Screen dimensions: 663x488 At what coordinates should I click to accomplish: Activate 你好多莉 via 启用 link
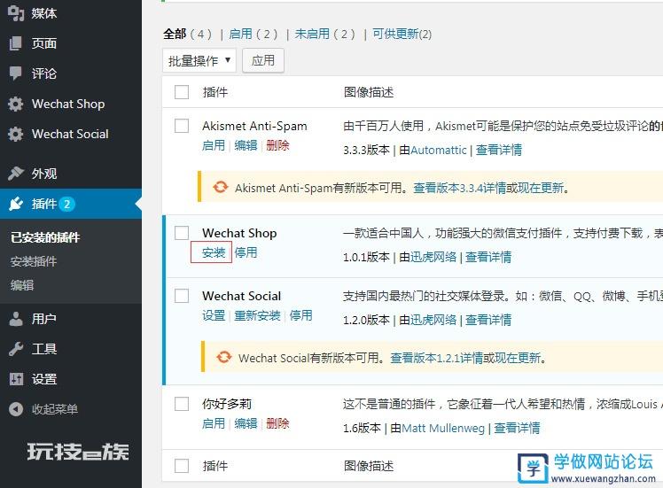click(x=214, y=423)
